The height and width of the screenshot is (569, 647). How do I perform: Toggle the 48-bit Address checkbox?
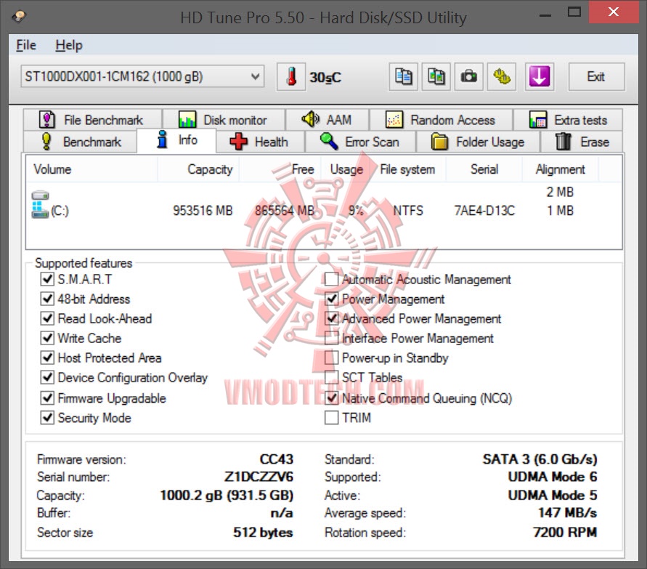click(x=47, y=299)
